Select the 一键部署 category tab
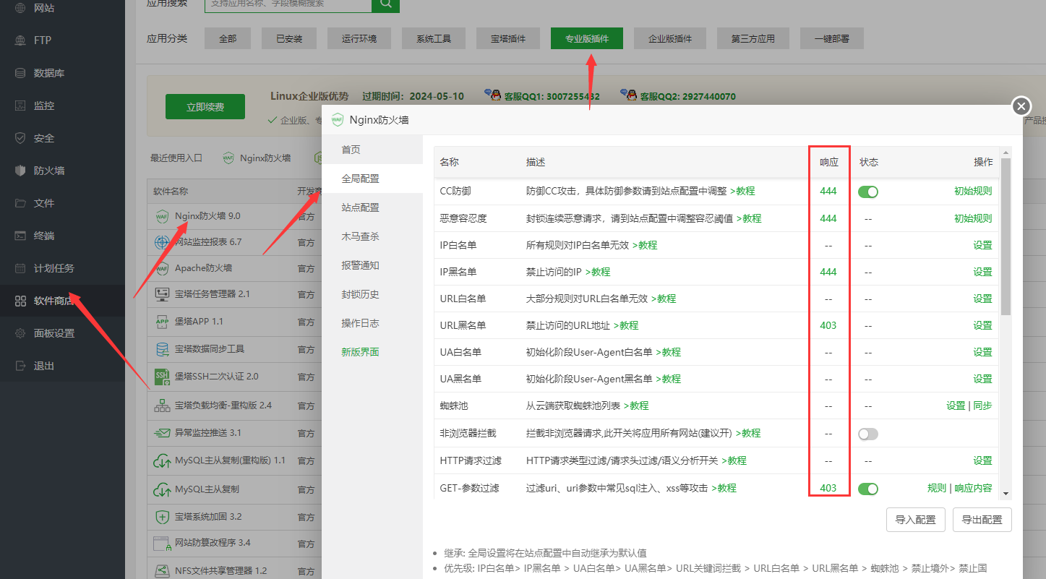The image size is (1046, 579). pos(832,38)
